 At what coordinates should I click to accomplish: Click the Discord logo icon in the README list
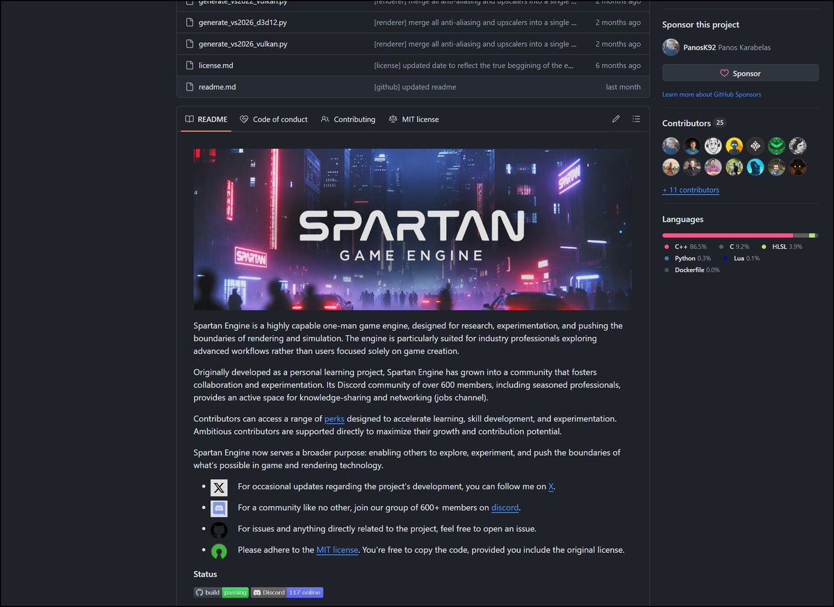point(219,508)
